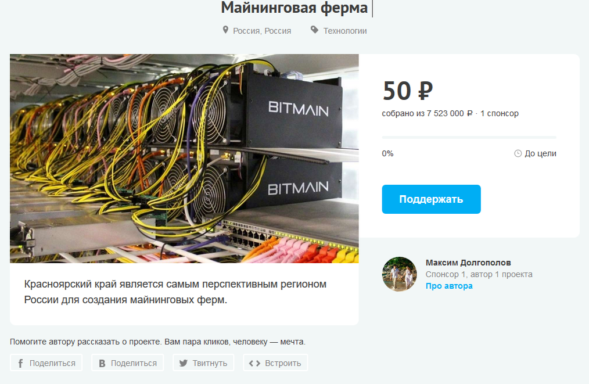
Task: Click the Твитнуть share button
Action: point(203,363)
